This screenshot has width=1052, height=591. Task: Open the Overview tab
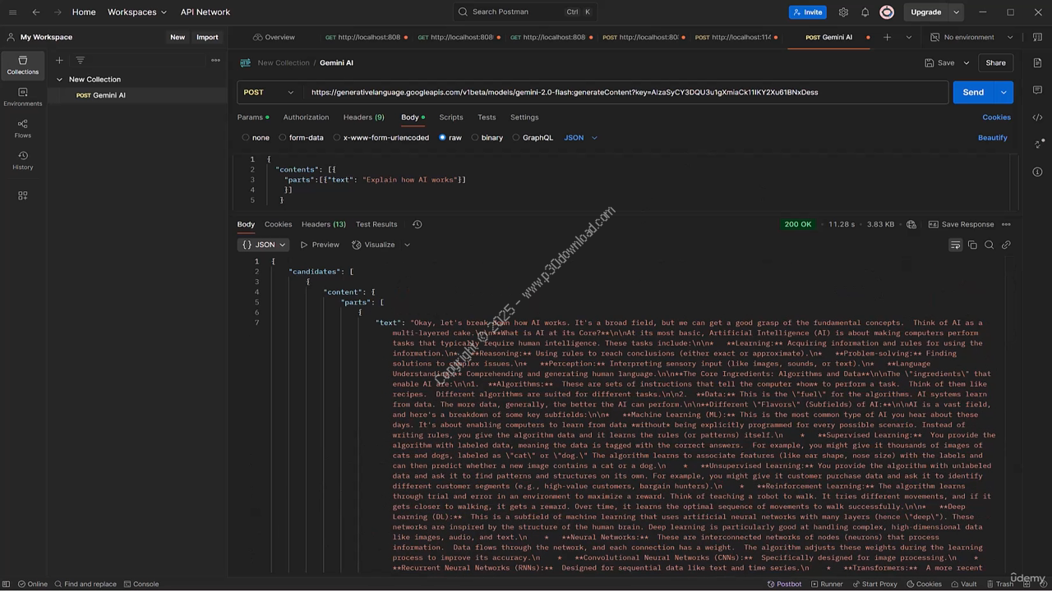pos(274,37)
